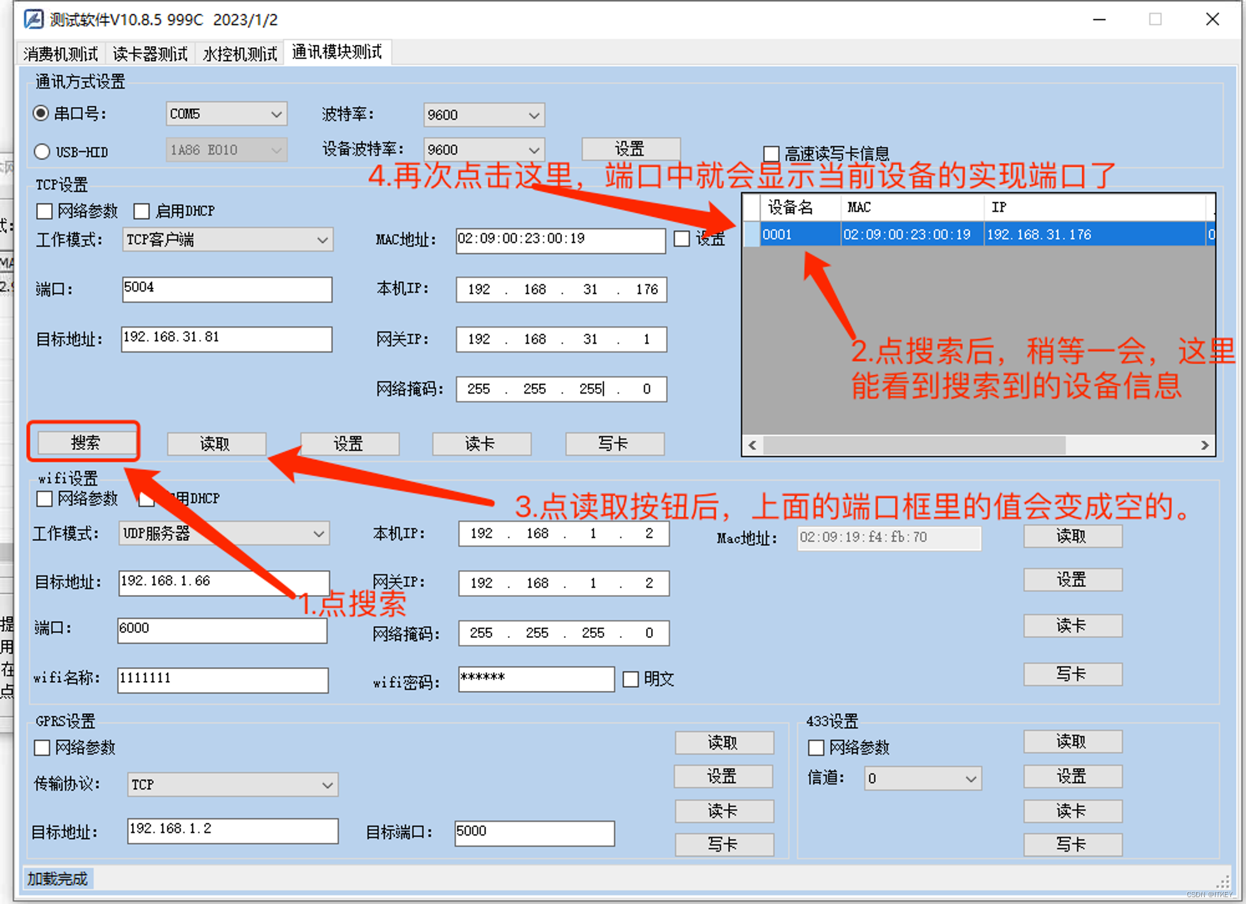Screen dimensions: 1246x904
Task: Click the application icon in title bar
Action: click(33, 19)
